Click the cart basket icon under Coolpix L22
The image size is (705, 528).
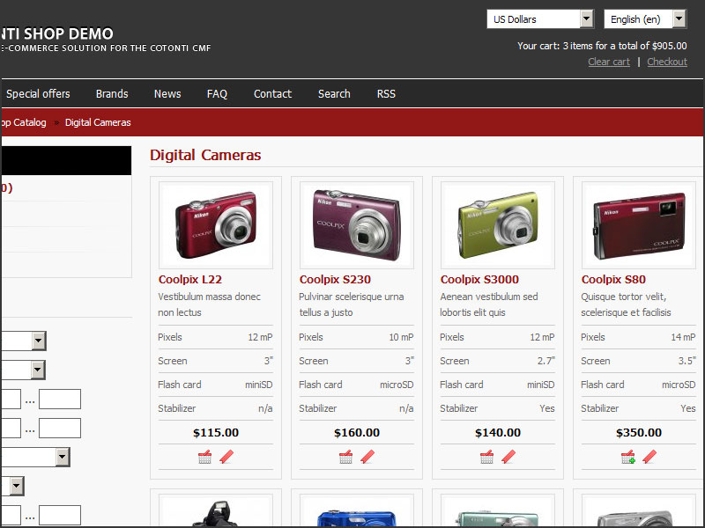pos(204,457)
